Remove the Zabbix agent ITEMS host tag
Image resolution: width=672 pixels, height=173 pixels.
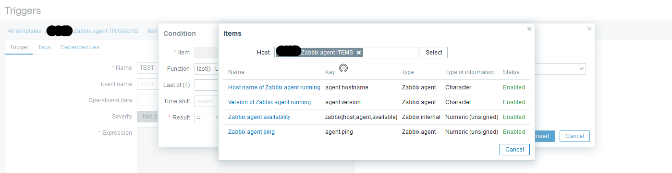click(x=359, y=53)
